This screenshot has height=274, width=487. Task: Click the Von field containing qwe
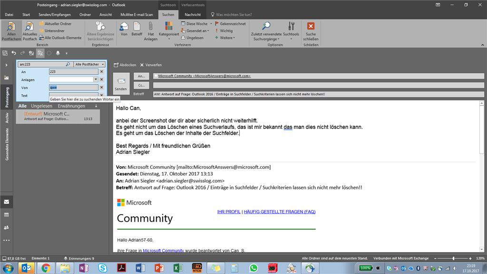click(x=73, y=88)
